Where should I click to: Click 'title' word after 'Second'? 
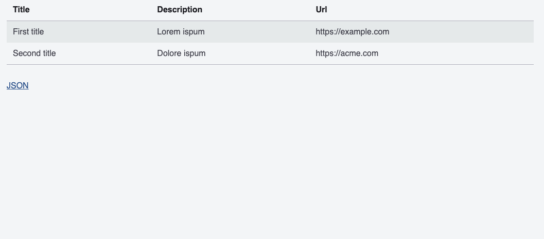[x=49, y=53]
